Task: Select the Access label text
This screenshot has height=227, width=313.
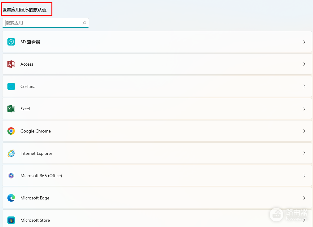Action: pos(27,64)
